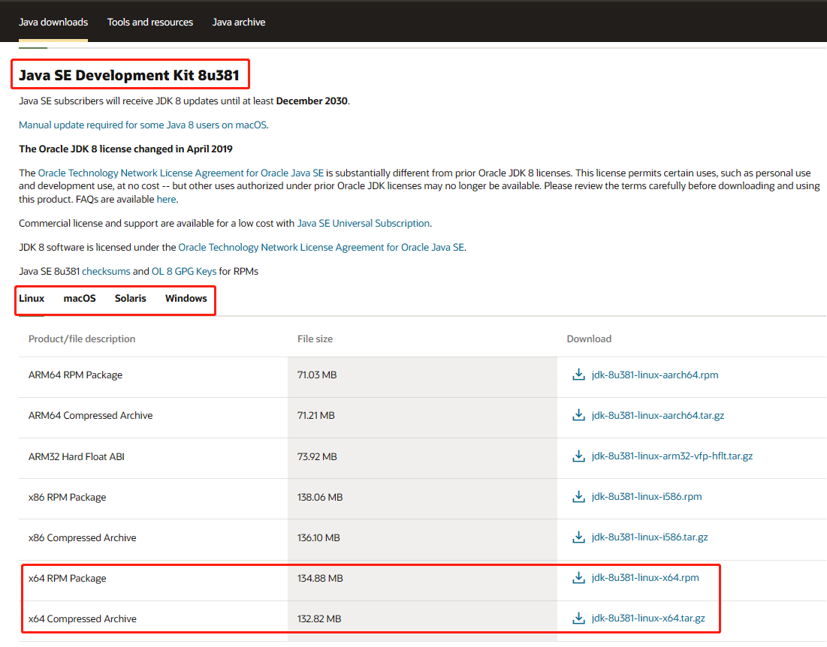Select the Linux platform tab
The width and height of the screenshot is (827, 647).
[32, 298]
